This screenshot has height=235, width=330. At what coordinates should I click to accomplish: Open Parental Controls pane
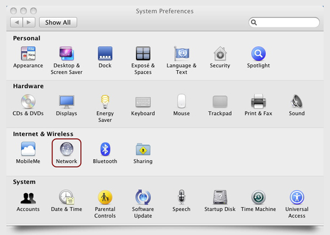click(x=105, y=204)
